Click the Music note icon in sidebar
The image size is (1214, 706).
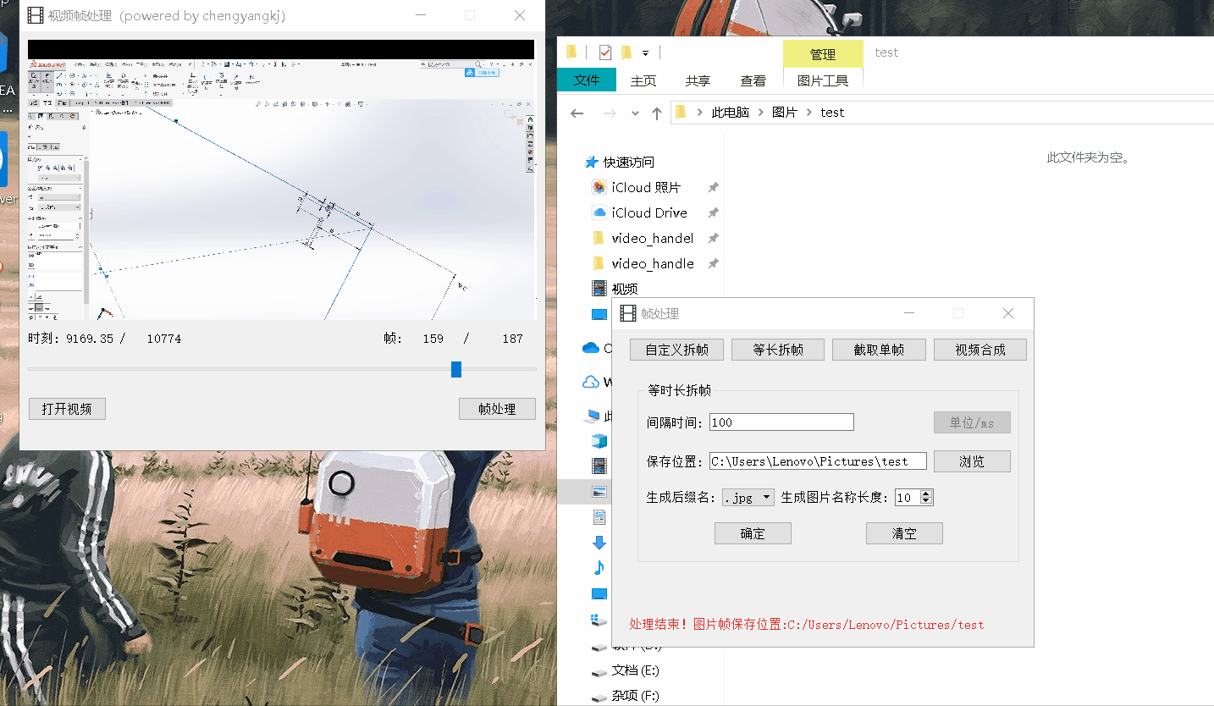pyautogui.click(x=599, y=568)
